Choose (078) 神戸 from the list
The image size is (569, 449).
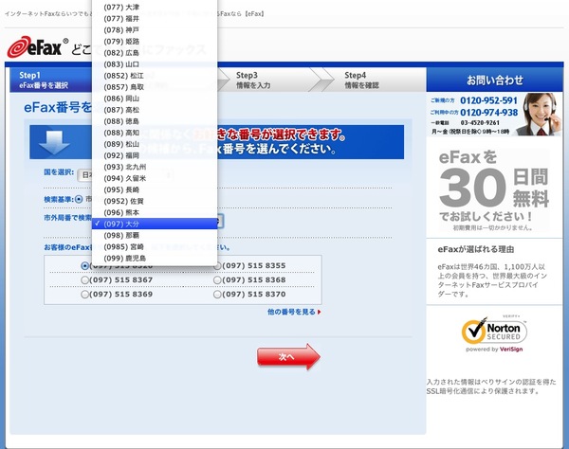click(x=155, y=29)
